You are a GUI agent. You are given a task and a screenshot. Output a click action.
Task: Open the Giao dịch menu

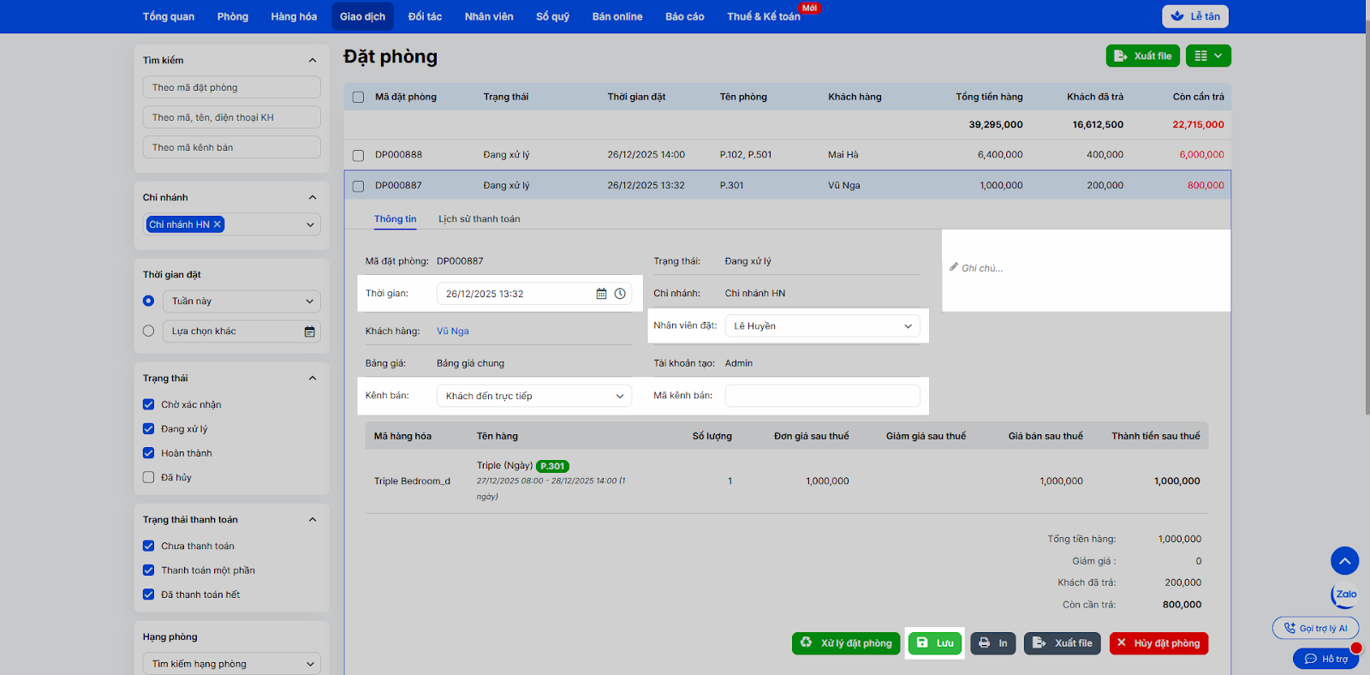(x=362, y=16)
